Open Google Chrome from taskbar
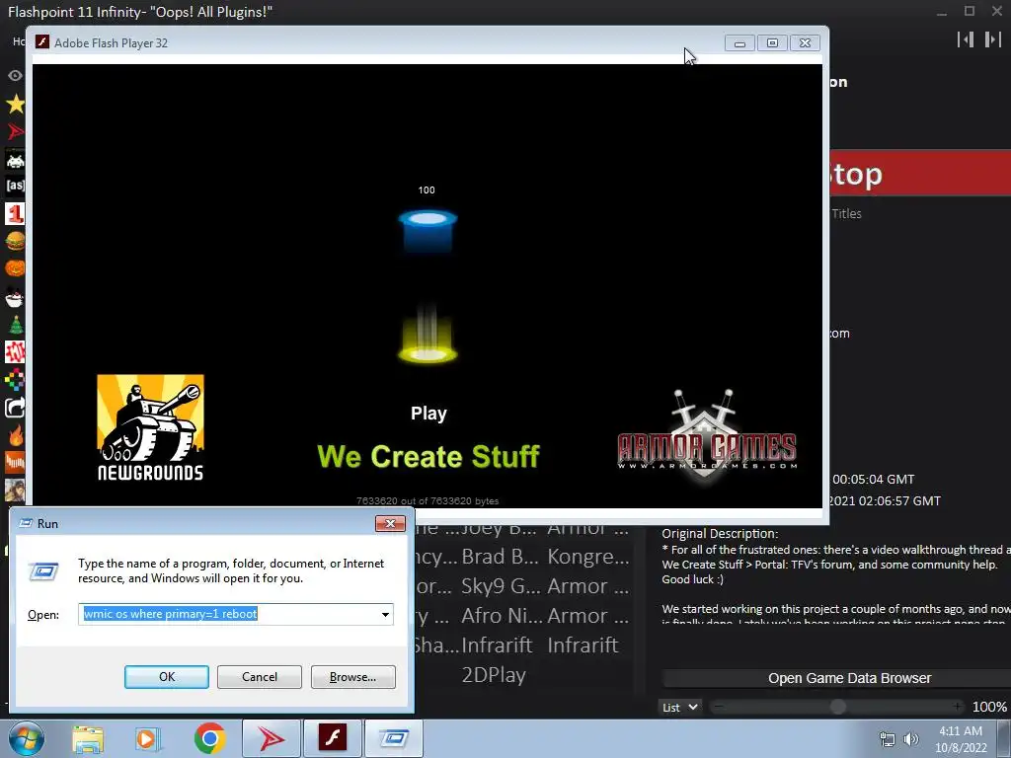Screen dimensions: 1011x758 [209, 738]
